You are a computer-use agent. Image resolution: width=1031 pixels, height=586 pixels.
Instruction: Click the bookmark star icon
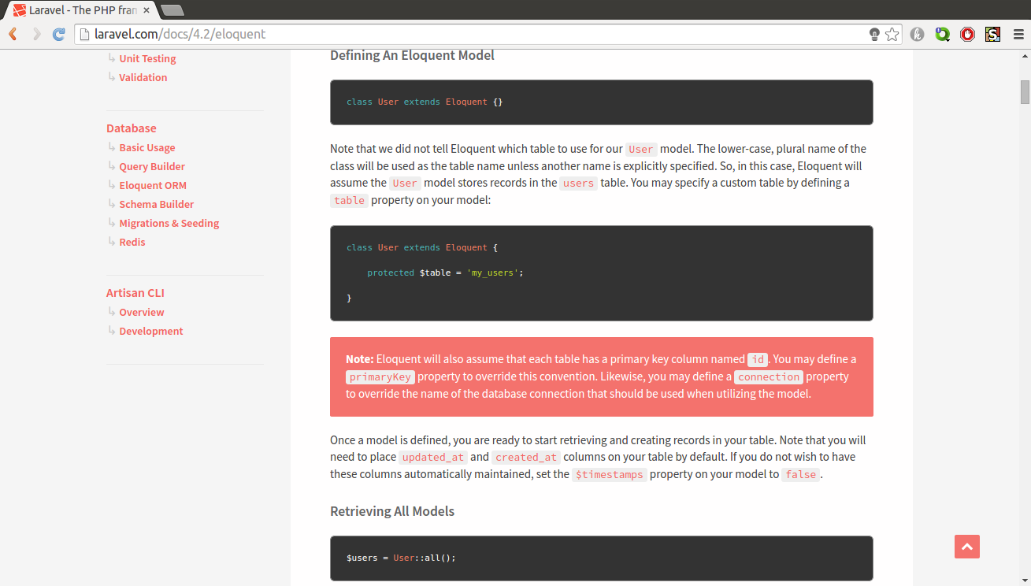click(892, 34)
